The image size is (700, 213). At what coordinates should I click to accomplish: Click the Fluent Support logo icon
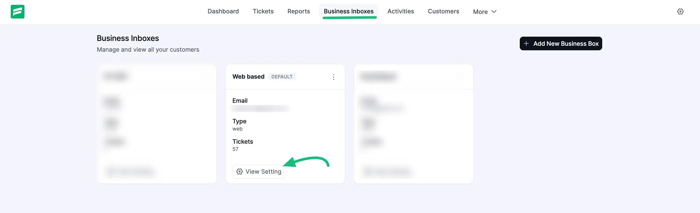17,12
